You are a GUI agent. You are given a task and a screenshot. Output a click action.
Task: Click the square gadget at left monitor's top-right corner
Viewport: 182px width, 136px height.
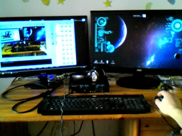point(83,20)
